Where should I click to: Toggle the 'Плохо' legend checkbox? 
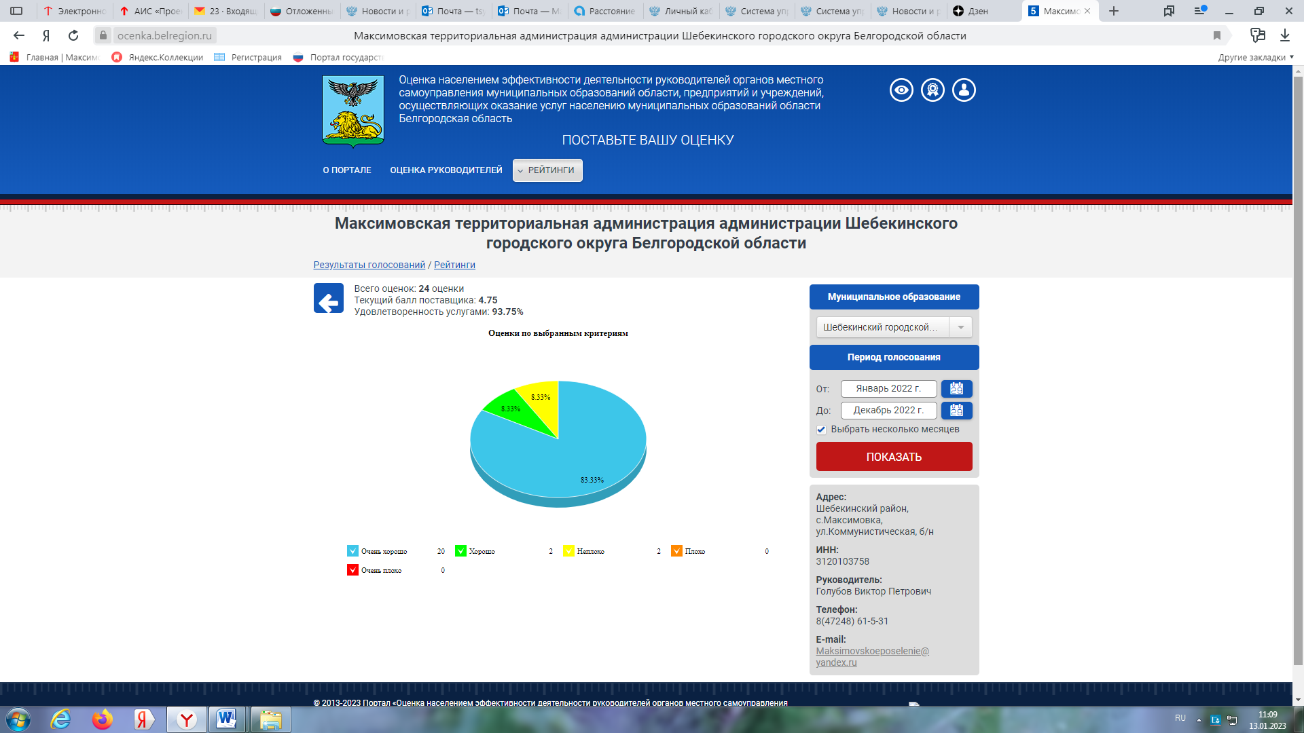676,551
